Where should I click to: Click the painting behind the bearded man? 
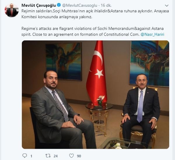[x=64, y=62]
